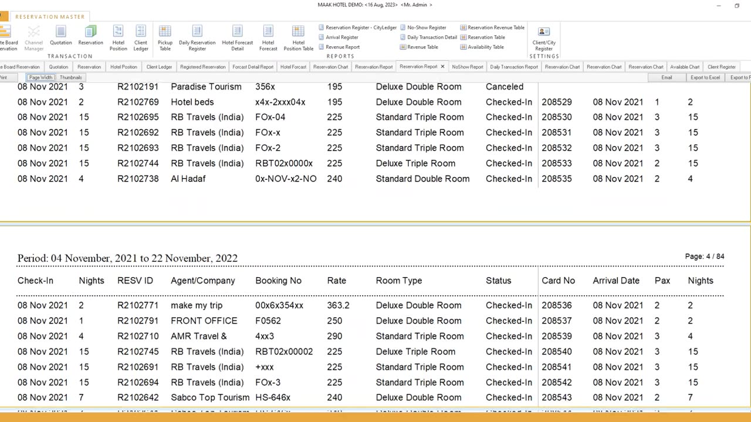Open the Availability Table report
The image size is (751, 422).
tap(482, 47)
